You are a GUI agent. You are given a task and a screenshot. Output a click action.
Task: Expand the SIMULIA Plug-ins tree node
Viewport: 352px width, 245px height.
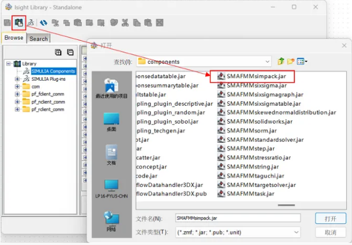(17, 79)
